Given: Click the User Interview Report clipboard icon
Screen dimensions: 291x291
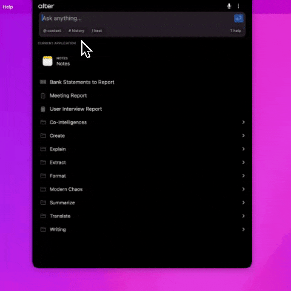Looking at the screenshot, I should tap(43, 109).
